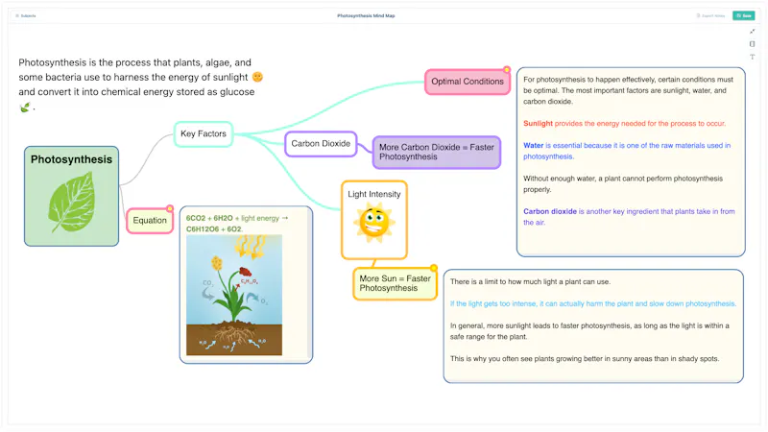Screen dimensions: 768x432
Task: Click the plant photosynthesis diagram image
Action: tap(234, 295)
